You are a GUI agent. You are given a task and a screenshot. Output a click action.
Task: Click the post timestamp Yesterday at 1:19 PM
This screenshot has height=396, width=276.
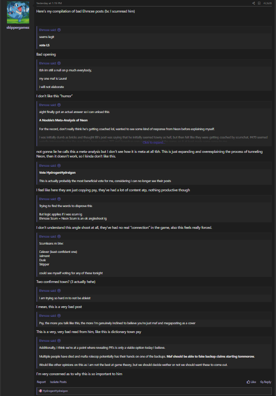(x=49, y=3)
